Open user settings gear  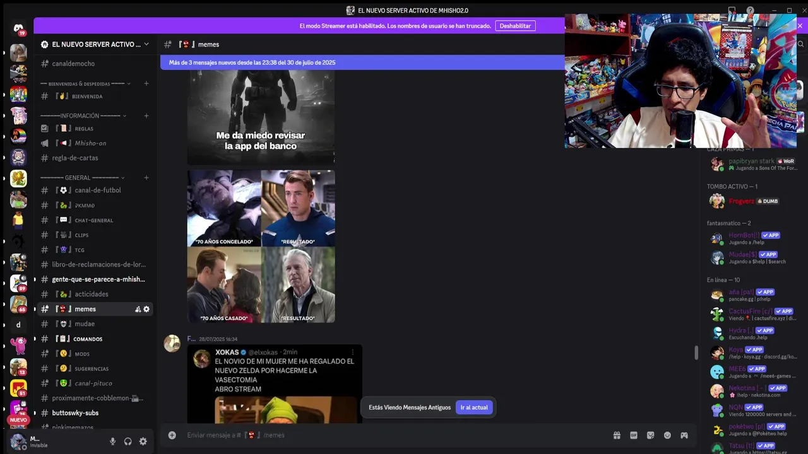[x=143, y=441]
